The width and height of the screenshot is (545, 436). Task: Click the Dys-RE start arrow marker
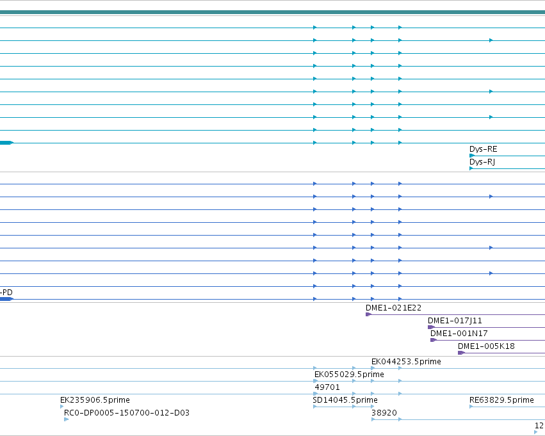click(x=471, y=156)
